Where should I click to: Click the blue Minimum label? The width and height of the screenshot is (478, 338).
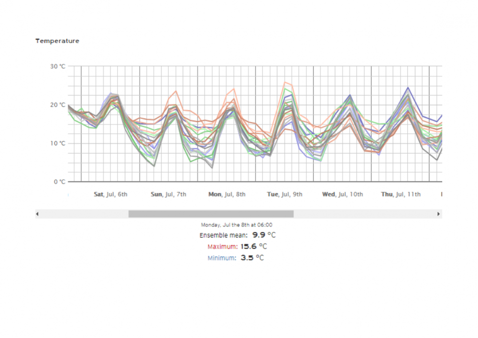point(222,258)
